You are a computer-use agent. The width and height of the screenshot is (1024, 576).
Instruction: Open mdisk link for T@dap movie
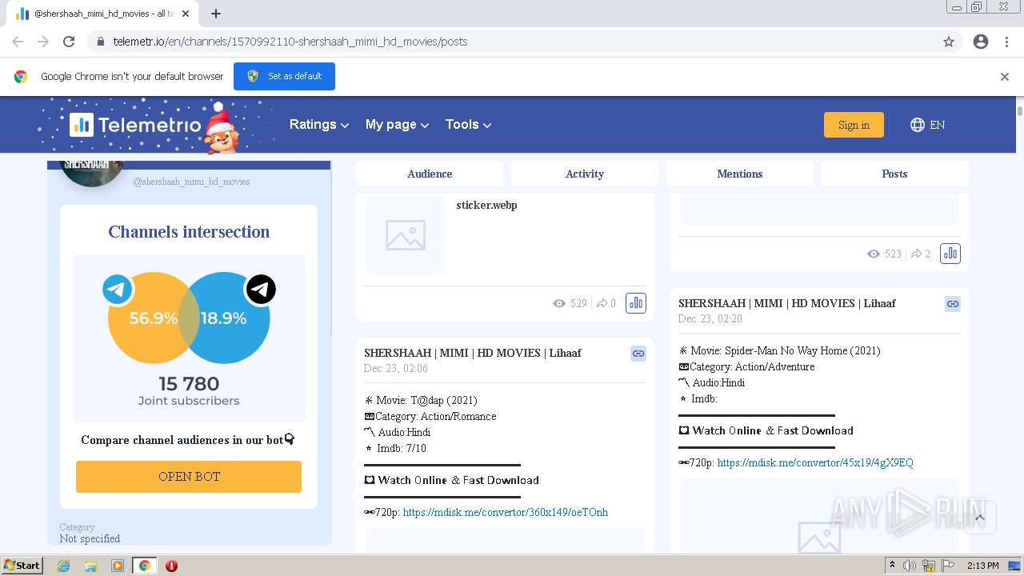506,512
